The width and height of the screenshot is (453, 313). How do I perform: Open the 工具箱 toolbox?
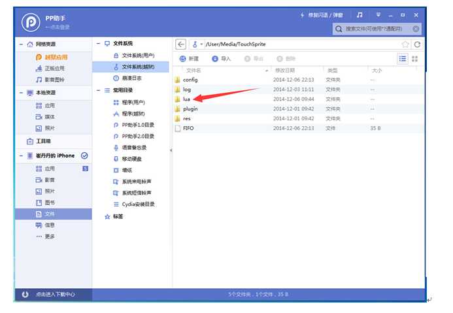39,141
